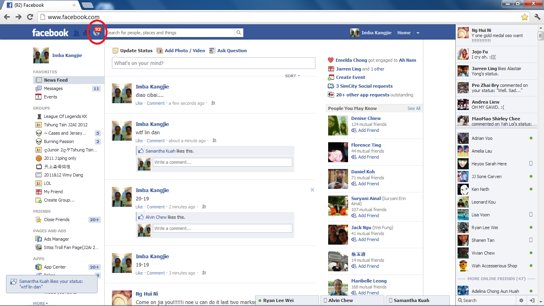Viewport: 544px width, 306px height.
Task: Expand MORE ONLINE FRIENDS (47) section
Action: [x=496, y=279]
